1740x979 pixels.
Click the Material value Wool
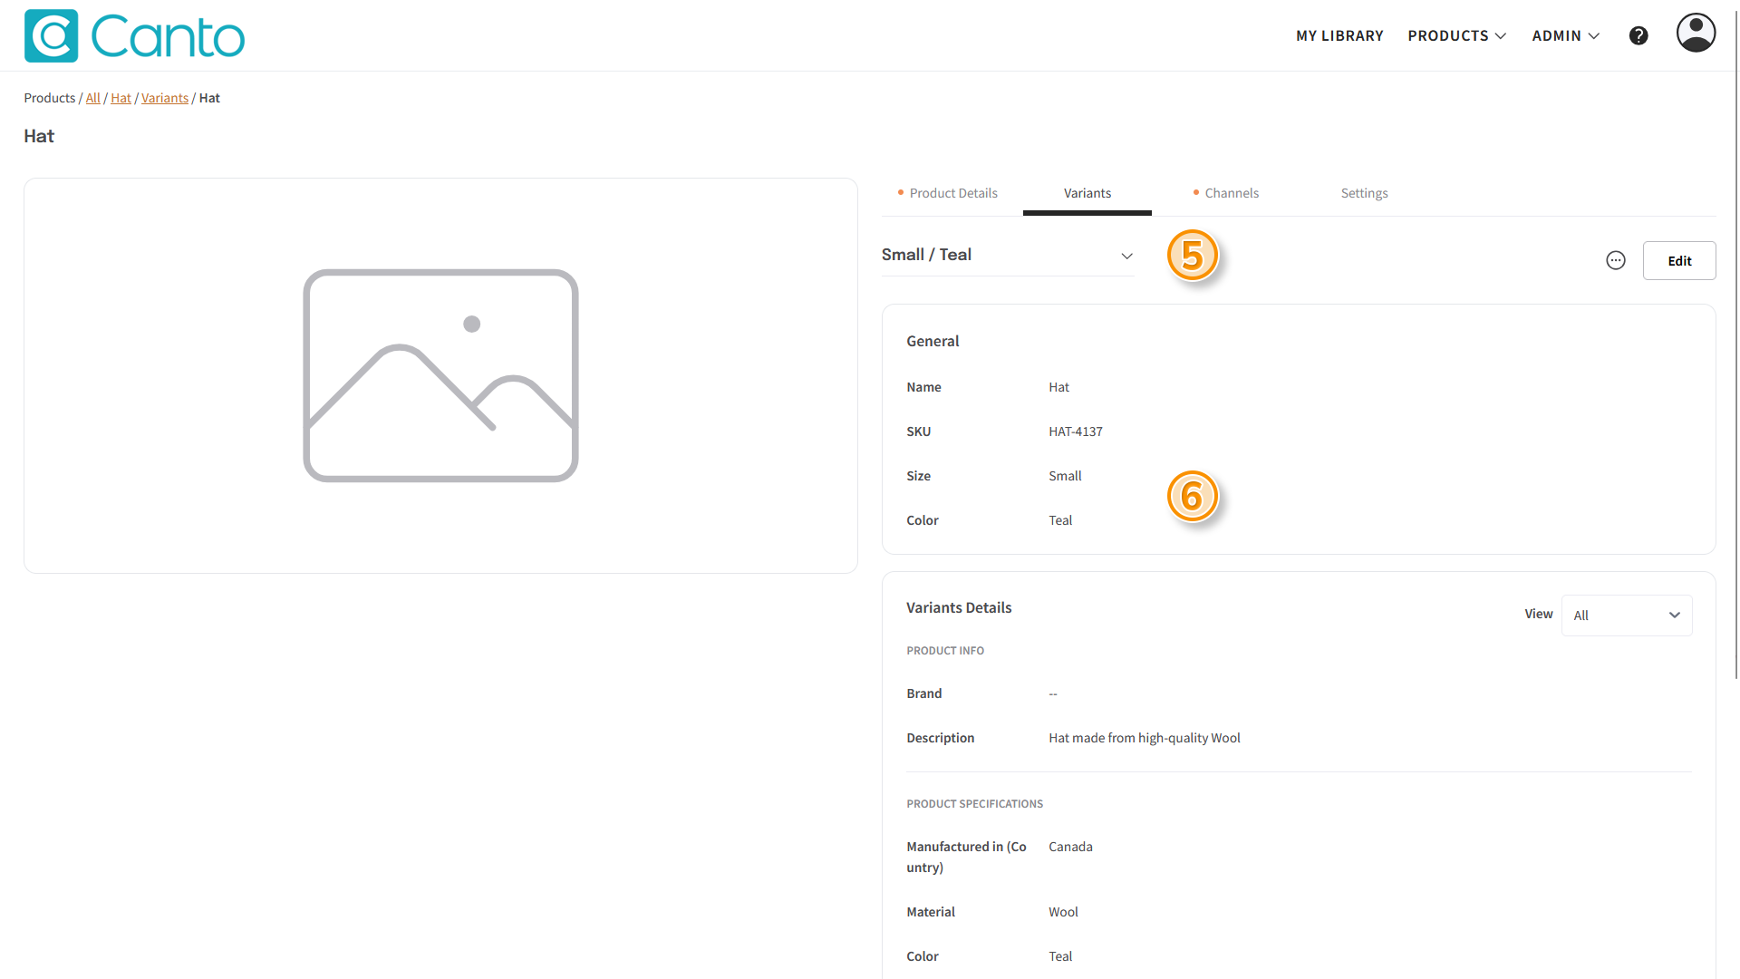point(1063,912)
